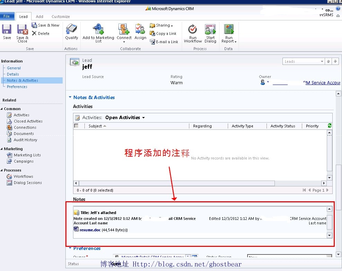Go to first activities page arrow

click(304, 190)
